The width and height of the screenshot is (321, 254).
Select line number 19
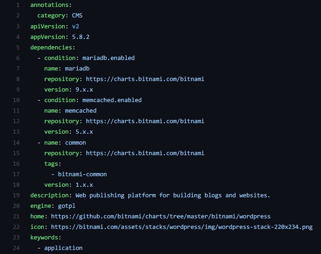pos(16,195)
